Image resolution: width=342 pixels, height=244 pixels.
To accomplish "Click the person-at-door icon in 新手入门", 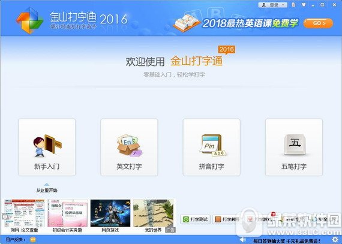I will (x=47, y=146).
